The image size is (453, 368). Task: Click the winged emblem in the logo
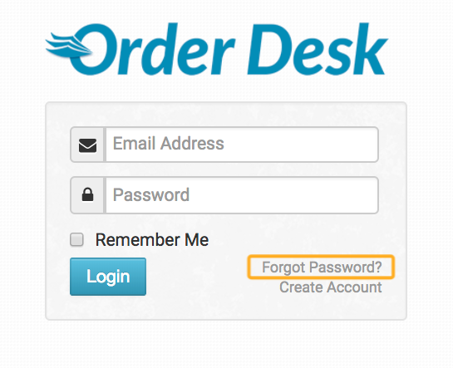click(x=68, y=46)
